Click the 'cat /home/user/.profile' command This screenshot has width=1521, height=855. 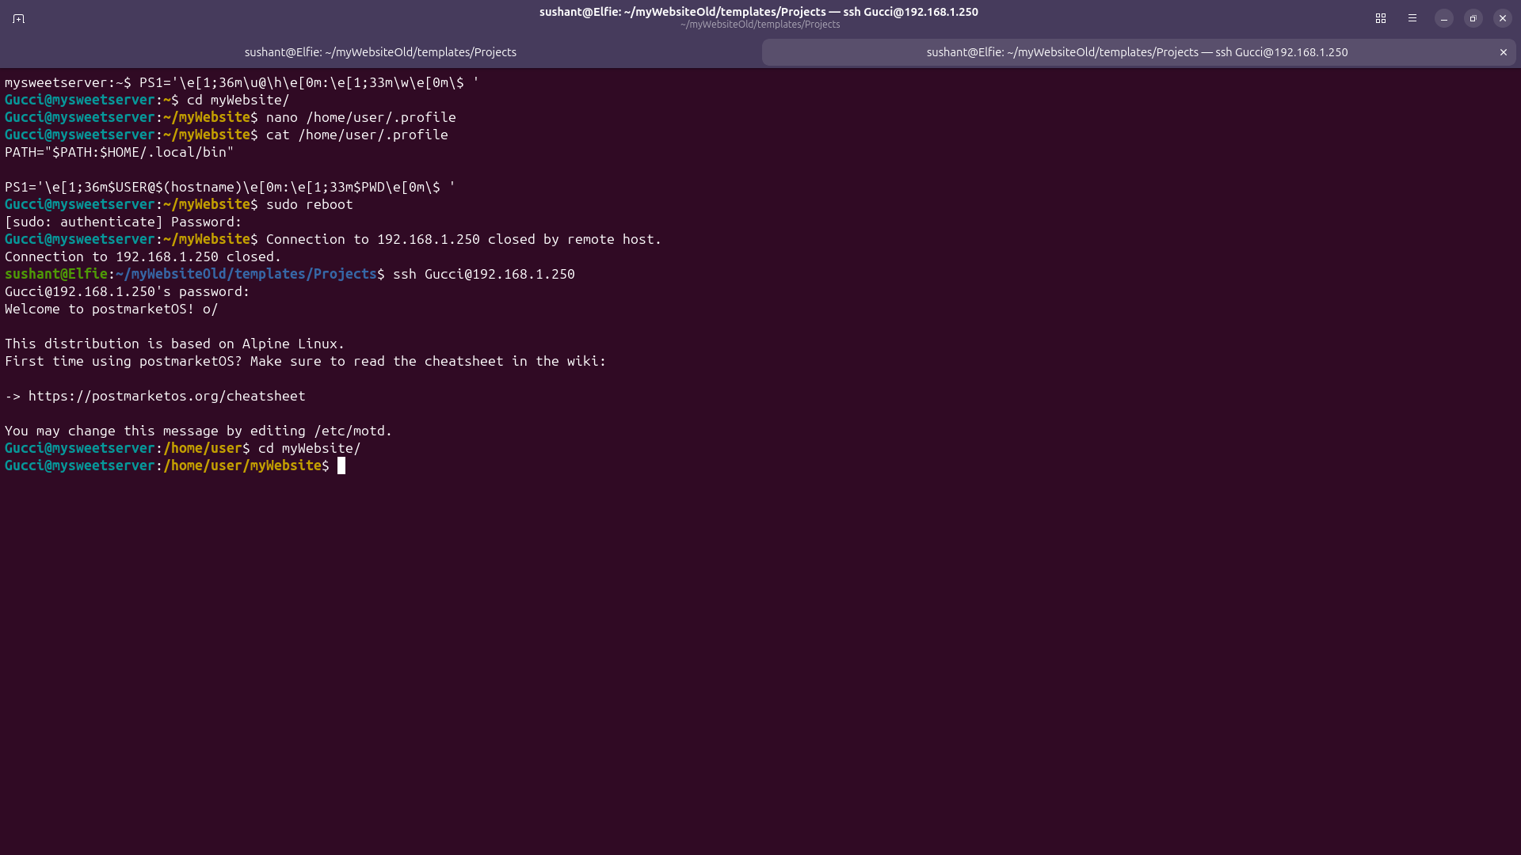[x=357, y=135]
